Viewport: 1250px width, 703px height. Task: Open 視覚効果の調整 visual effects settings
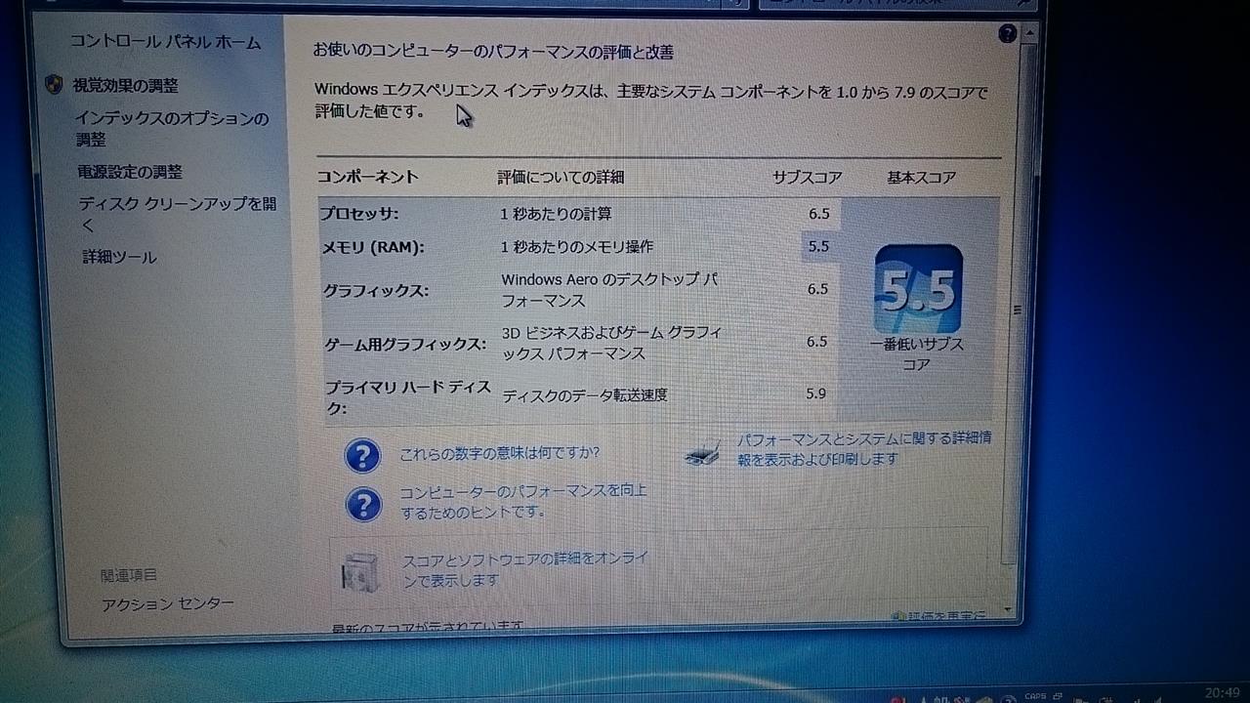tap(126, 86)
